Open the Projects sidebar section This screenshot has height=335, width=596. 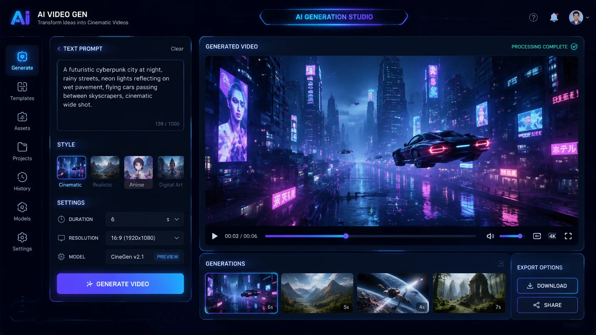[x=22, y=152]
